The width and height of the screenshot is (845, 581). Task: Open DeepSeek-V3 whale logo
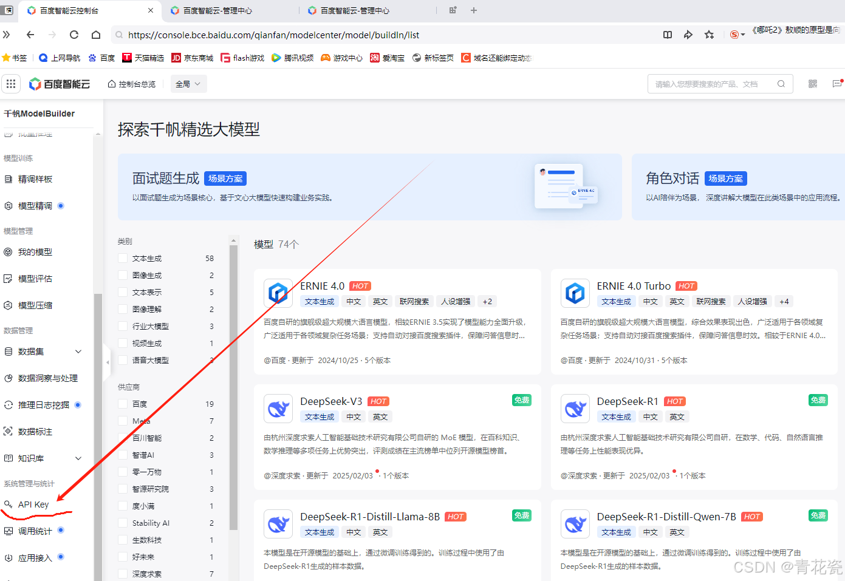(x=278, y=409)
